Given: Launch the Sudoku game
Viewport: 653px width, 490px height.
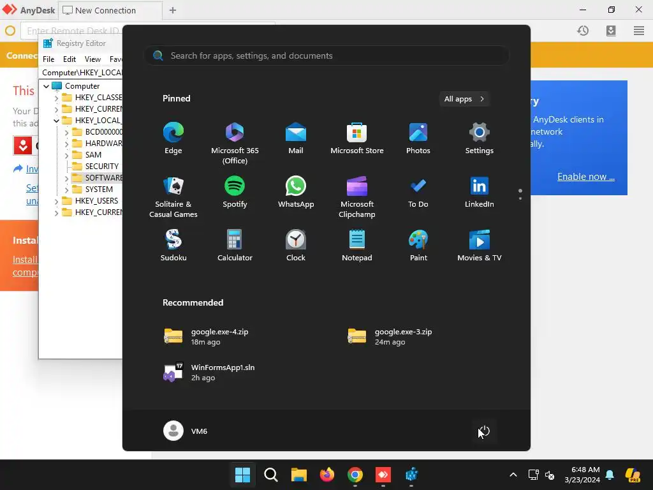Looking at the screenshot, I should tap(173, 246).
